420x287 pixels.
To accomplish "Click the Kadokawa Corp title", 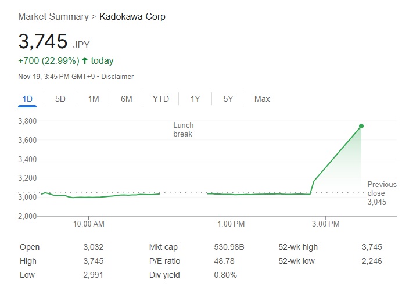I will click(x=132, y=17).
